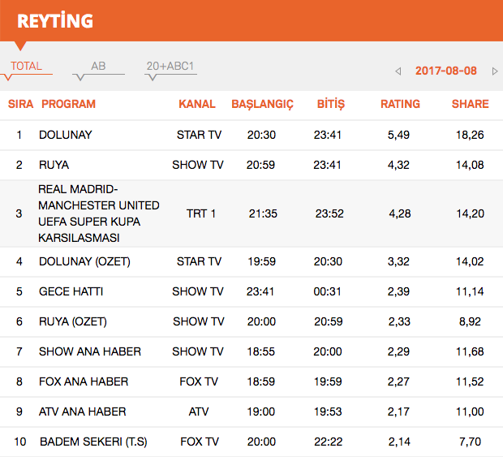
Task: Switch to the TOTAL tab
Action: (27, 67)
